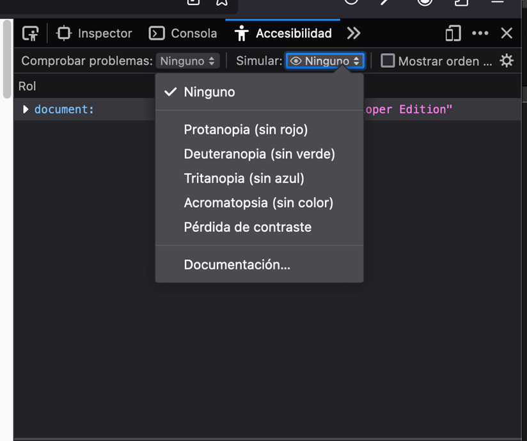This screenshot has width=527, height=441.
Task: Pick an accessible object from the page
Action: coord(31,33)
